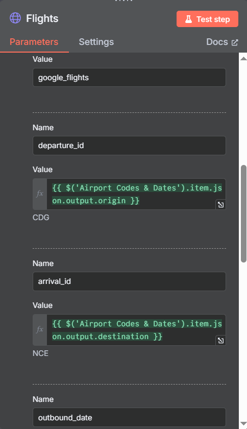This screenshot has height=429, width=247.
Task: Click the Value label above destination expression
Action: (x=42, y=305)
